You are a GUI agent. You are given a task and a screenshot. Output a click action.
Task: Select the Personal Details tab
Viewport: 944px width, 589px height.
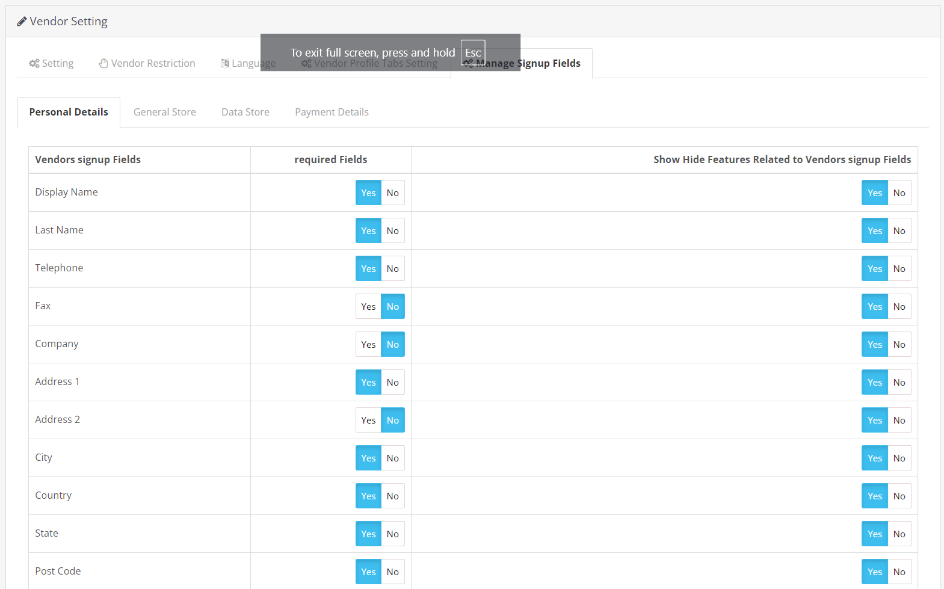point(69,112)
